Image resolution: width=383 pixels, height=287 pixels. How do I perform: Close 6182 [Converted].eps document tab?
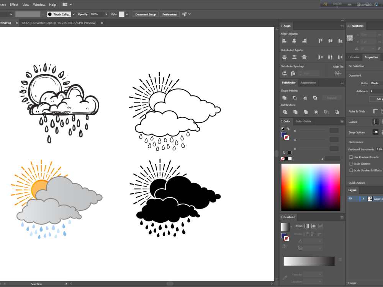[x=102, y=23]
